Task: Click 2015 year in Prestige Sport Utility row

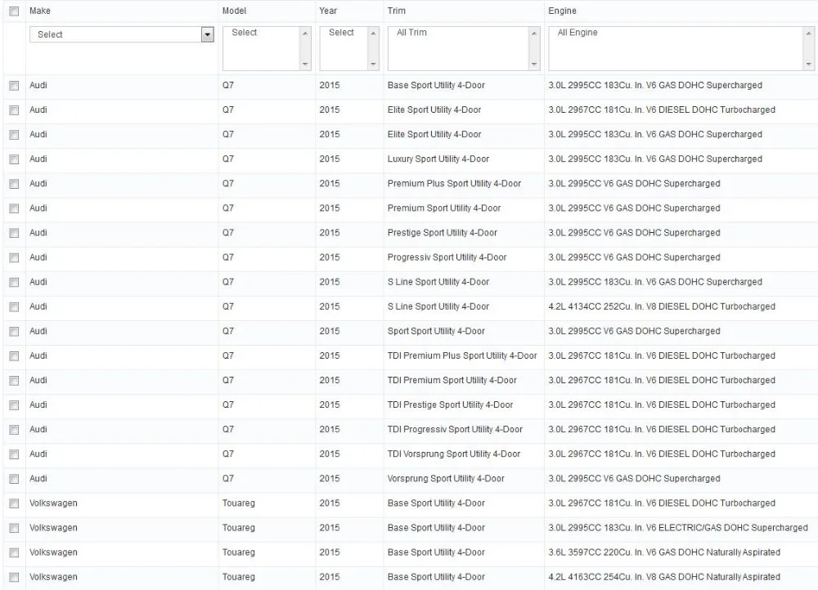Action: [x=329, y=232]
